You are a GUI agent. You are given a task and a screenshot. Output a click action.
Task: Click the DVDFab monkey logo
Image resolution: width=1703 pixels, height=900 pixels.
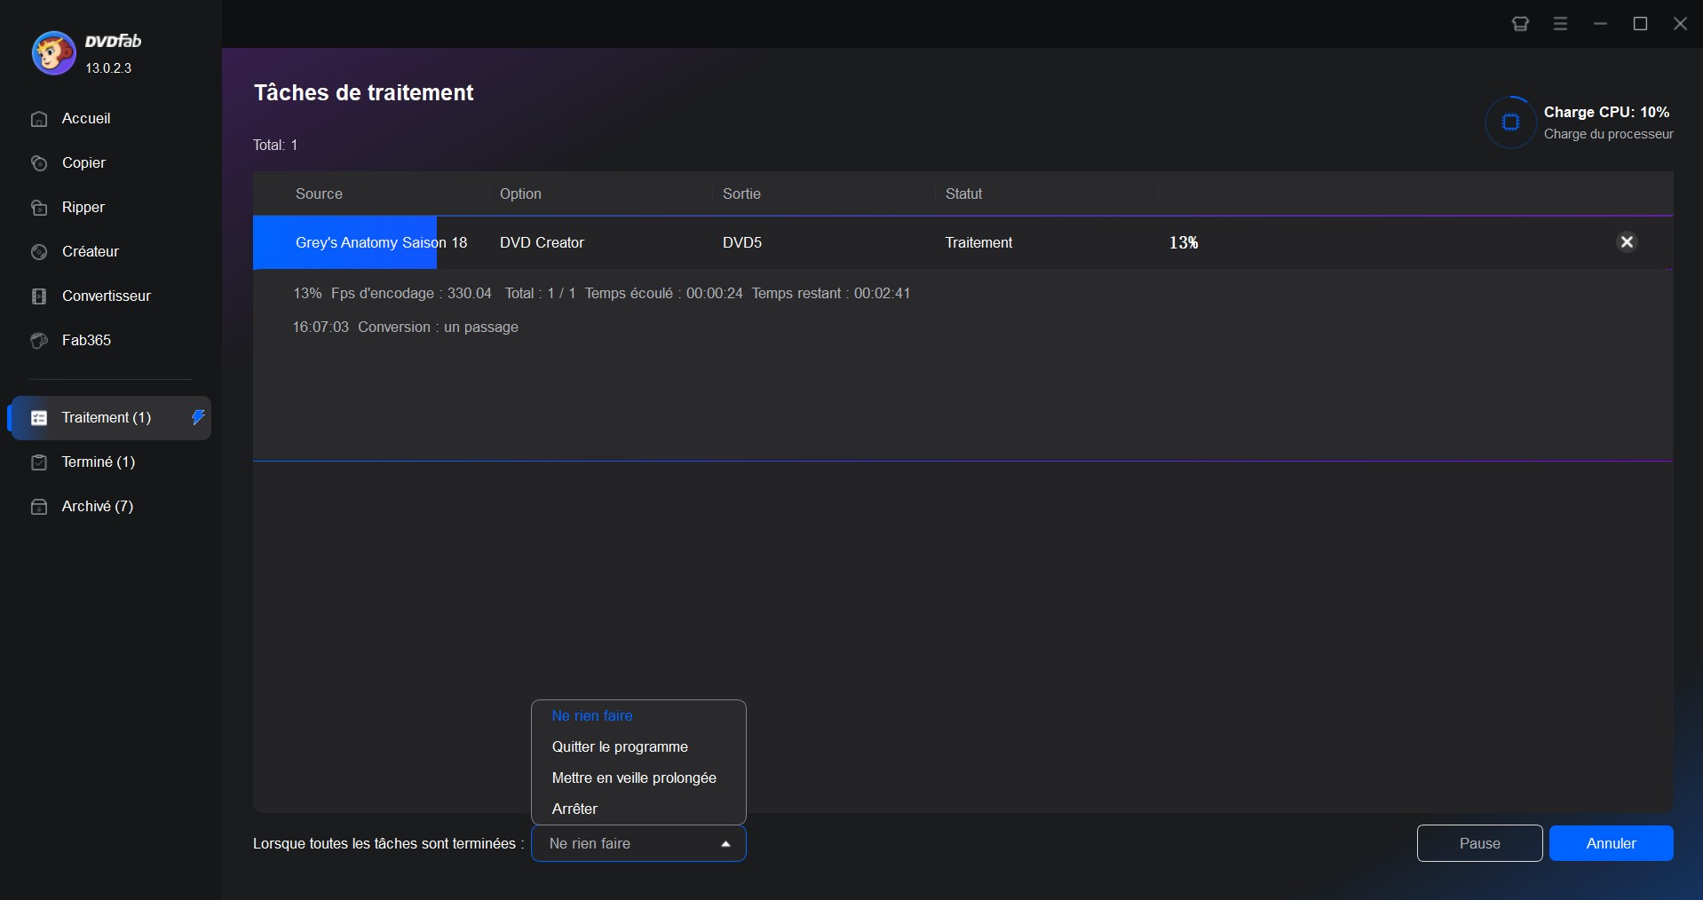click(53, 53)
